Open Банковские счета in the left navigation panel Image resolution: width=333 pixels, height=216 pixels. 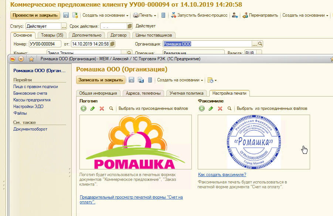point(30,93)
